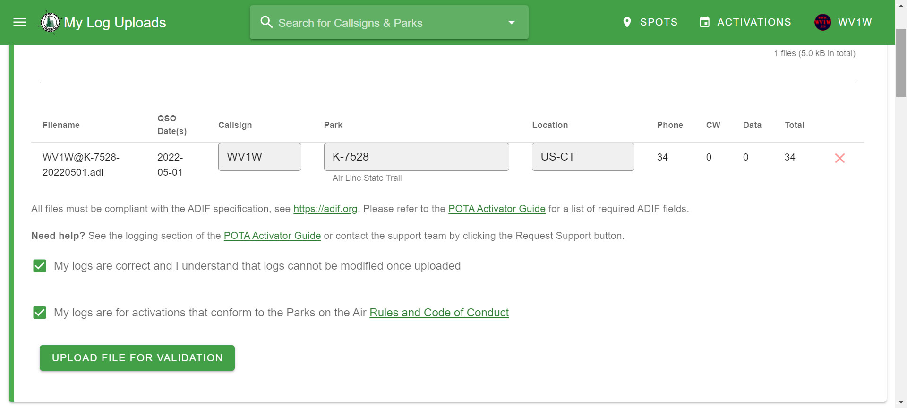This screenshot has width=907, height=408.
Task: Remove the uploaded file with red X
Action: (x=839, y=158)
